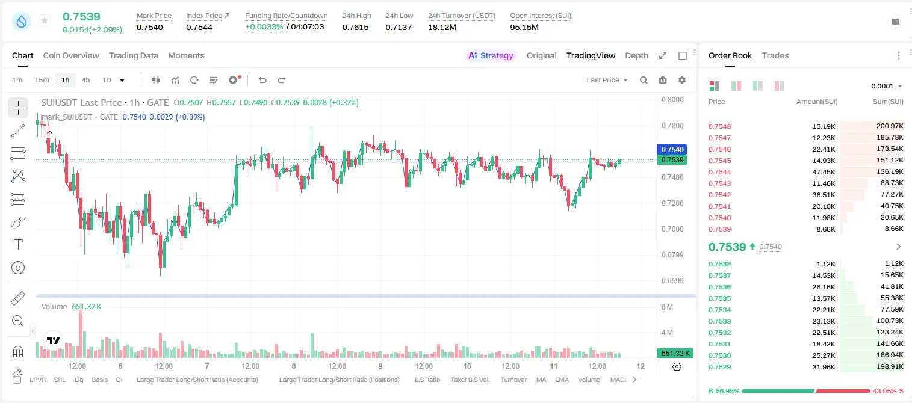Switch to the Trades tab
The image size is (912, 403).
pyautogui.click(x=775, y=55)
